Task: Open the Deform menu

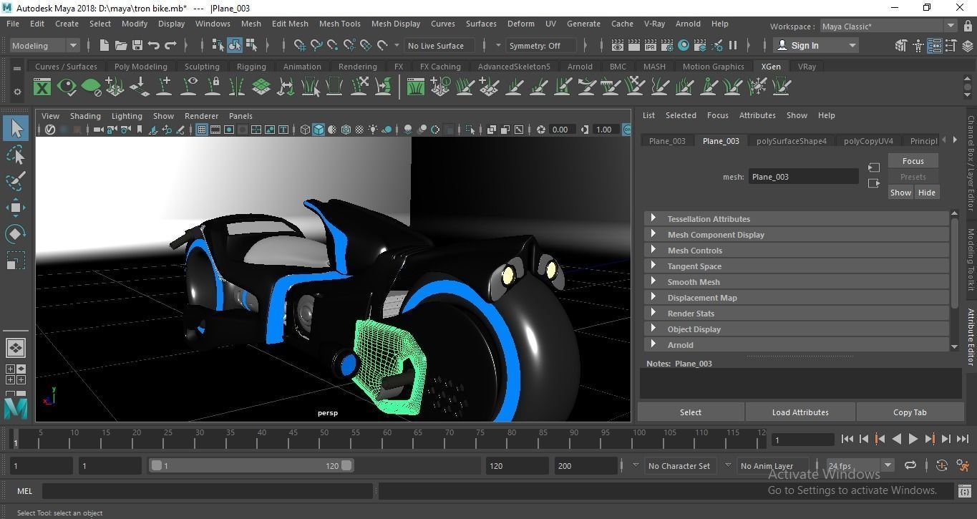Action: [x=520, y=24]
